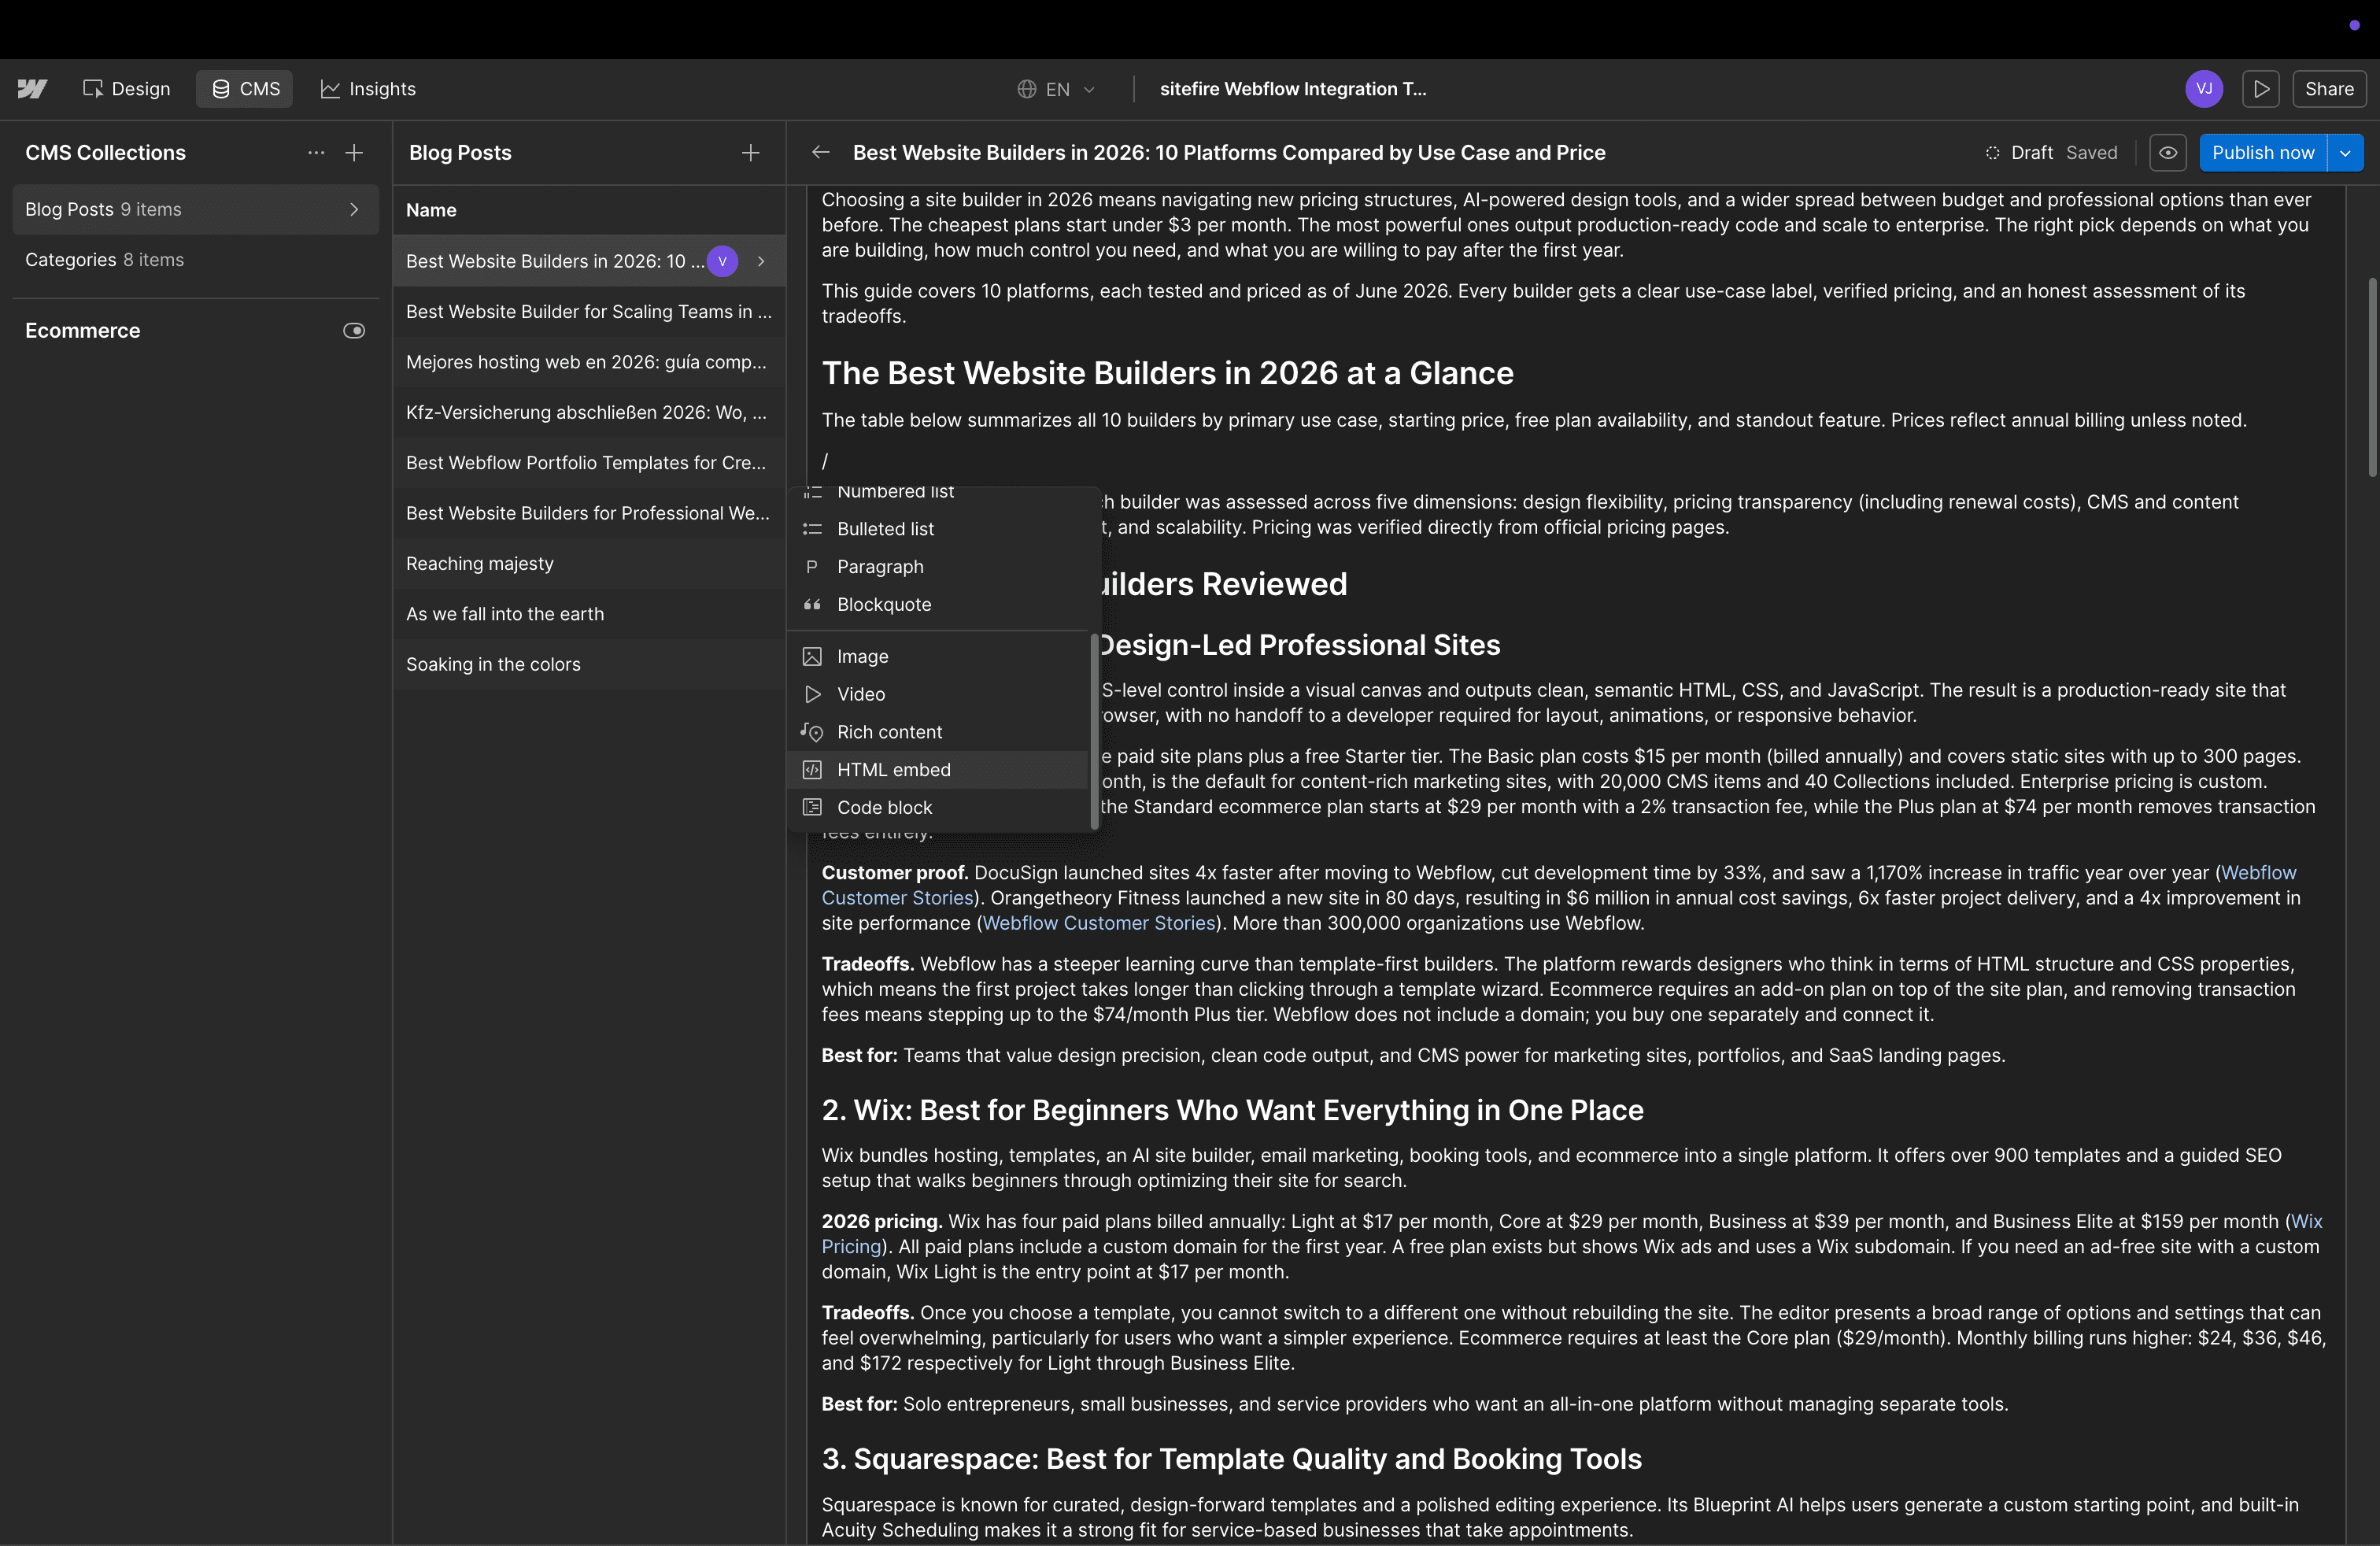The height and width of the screenshot is (1546, 2380).
Task: Click the preview play icon
Action: coord(2261,89)
